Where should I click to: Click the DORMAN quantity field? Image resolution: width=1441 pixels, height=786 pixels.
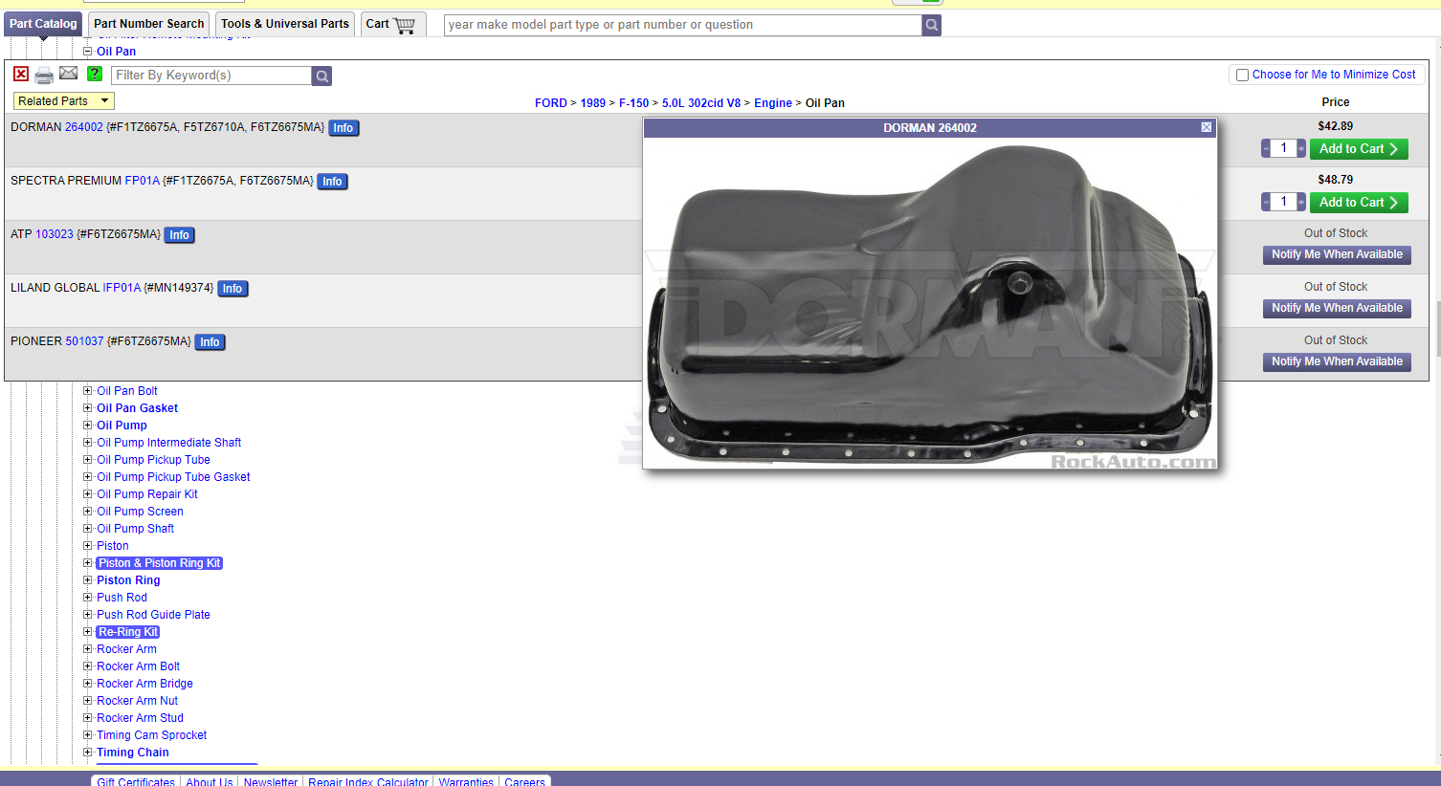click(1284, 148)
